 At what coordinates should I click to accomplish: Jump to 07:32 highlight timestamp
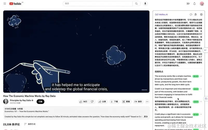point(196,114)
